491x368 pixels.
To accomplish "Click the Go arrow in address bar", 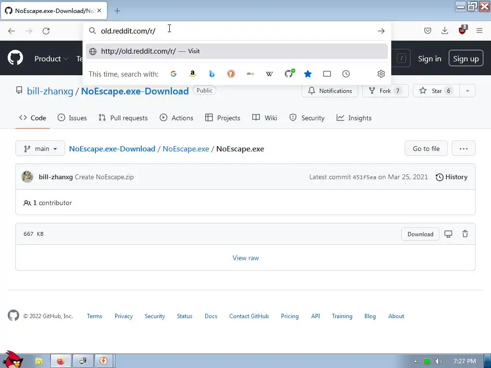I will (381, 31).
